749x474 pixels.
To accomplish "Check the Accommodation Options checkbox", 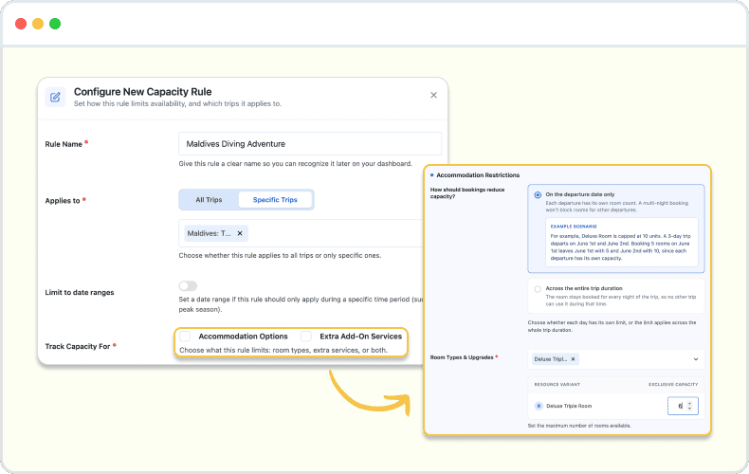I will point(185,337).
